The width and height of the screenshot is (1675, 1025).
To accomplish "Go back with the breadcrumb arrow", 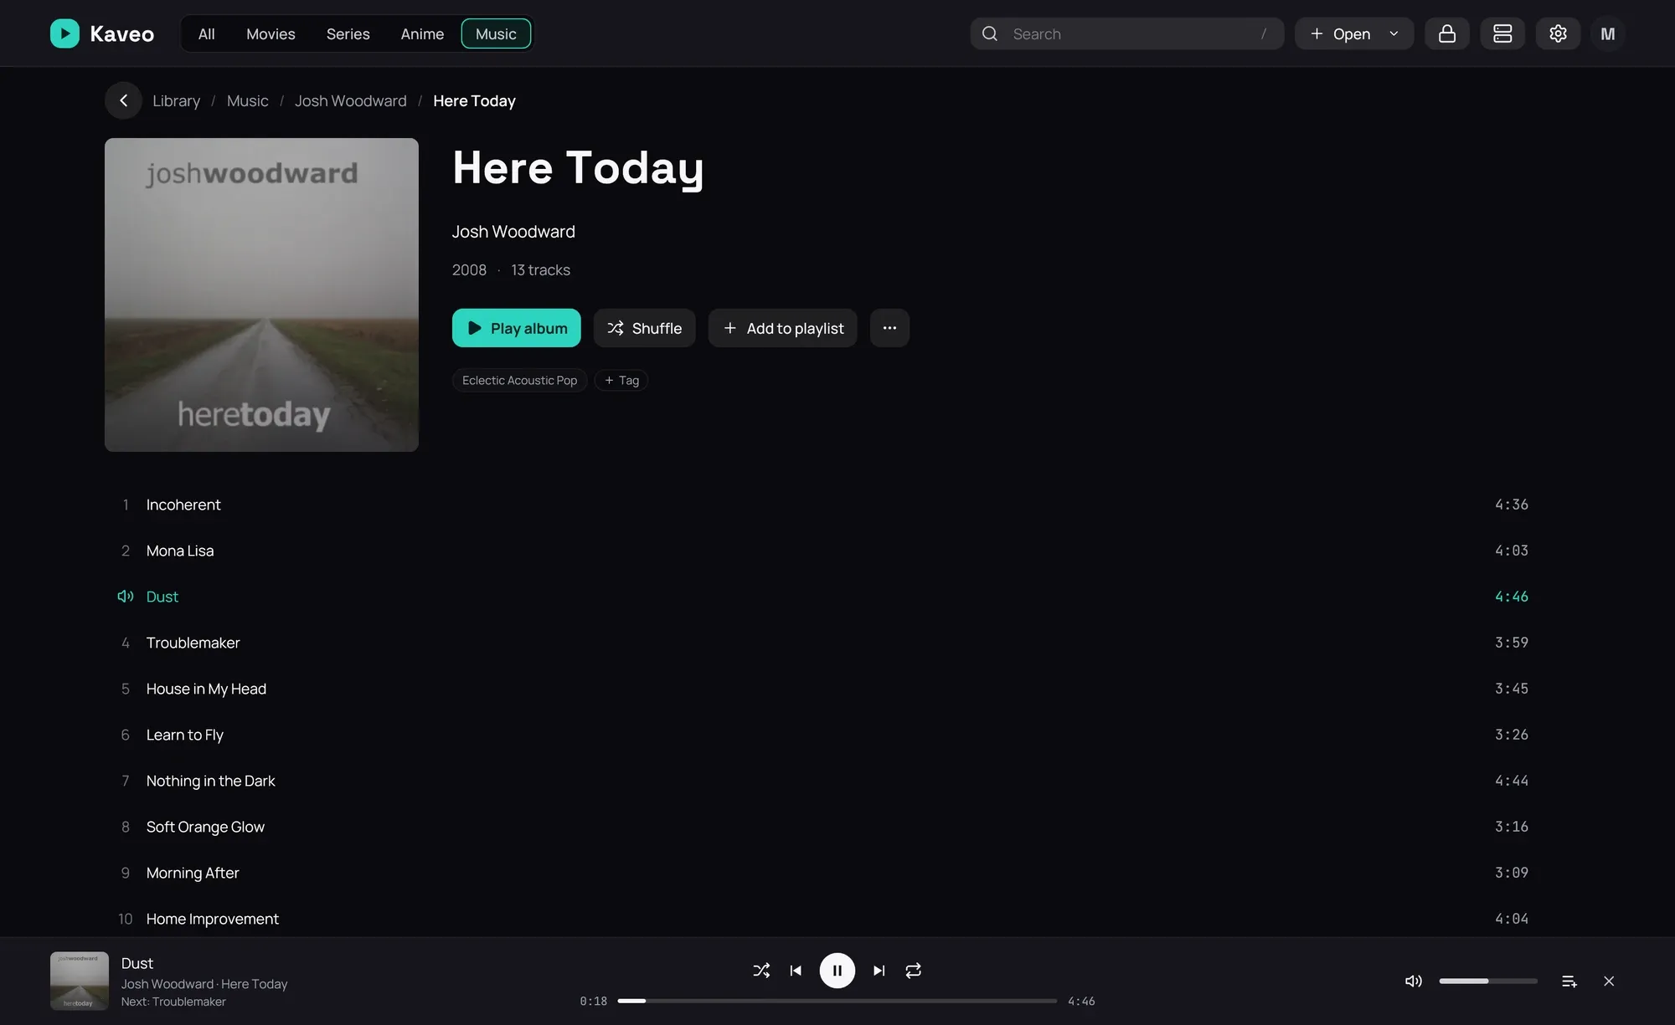I will click(x=123, y=100).
